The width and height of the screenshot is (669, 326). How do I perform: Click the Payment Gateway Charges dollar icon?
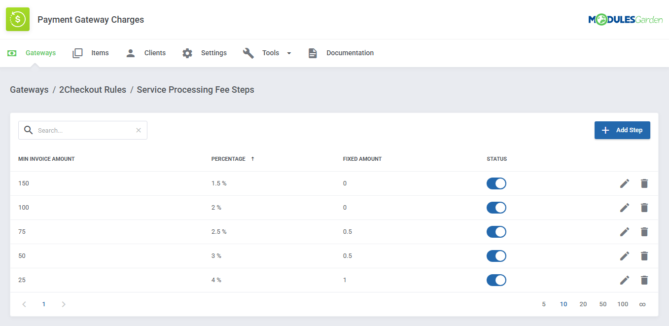[x=17, y=19]
